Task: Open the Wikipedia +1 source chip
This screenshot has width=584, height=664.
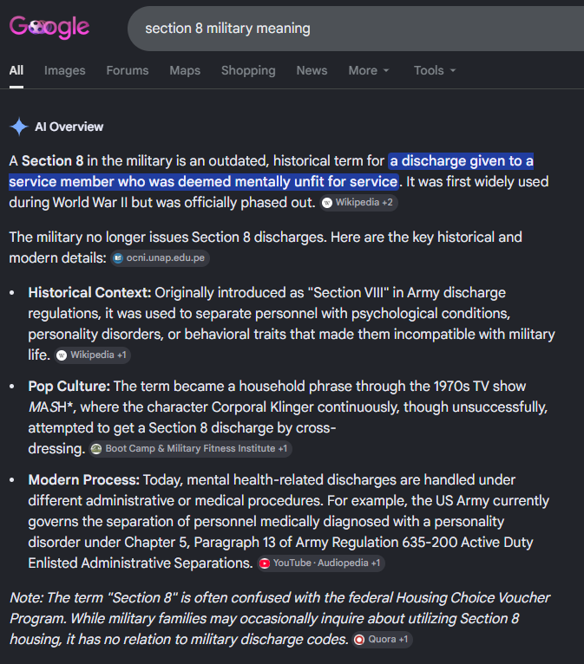Action: [93, 355]
